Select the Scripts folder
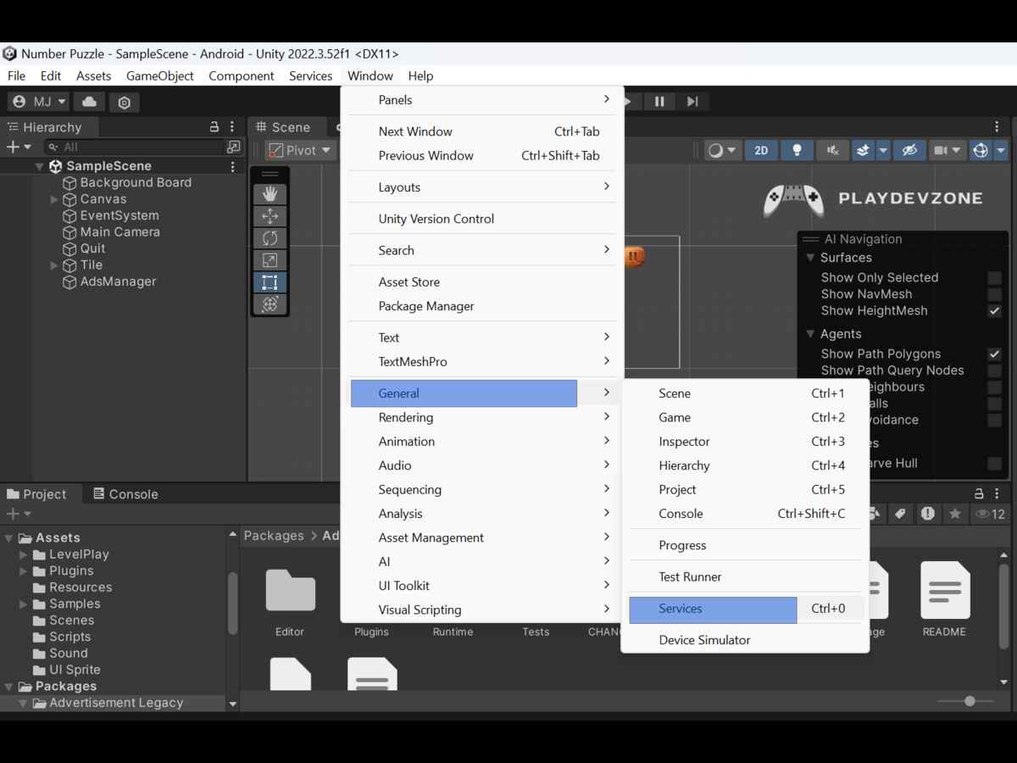This screenshot has height=763, width=1017. (x=69, y=637)
